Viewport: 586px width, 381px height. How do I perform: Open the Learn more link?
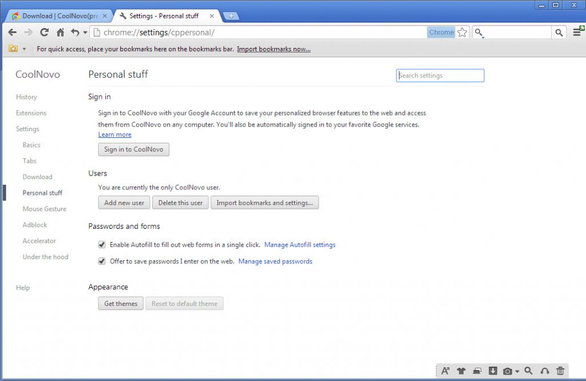(x=114, y=134)
